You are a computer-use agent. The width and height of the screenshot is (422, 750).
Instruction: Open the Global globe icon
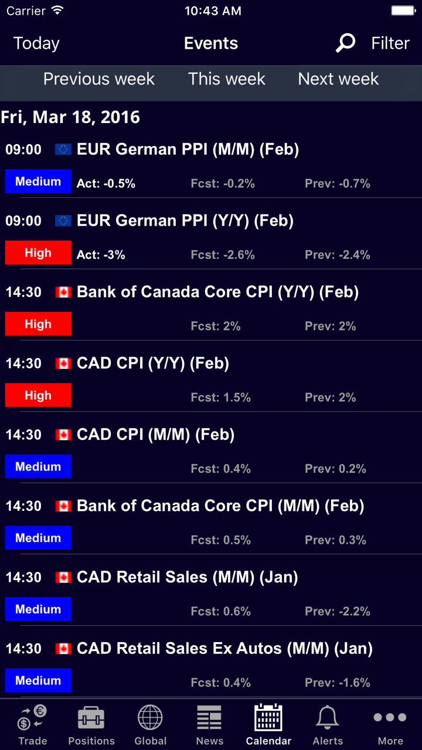point(150,718)
